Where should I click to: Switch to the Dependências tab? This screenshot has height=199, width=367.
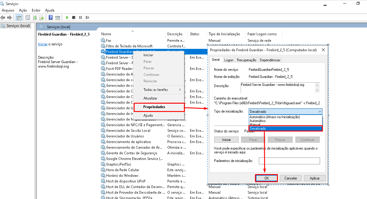pos(270,60)
